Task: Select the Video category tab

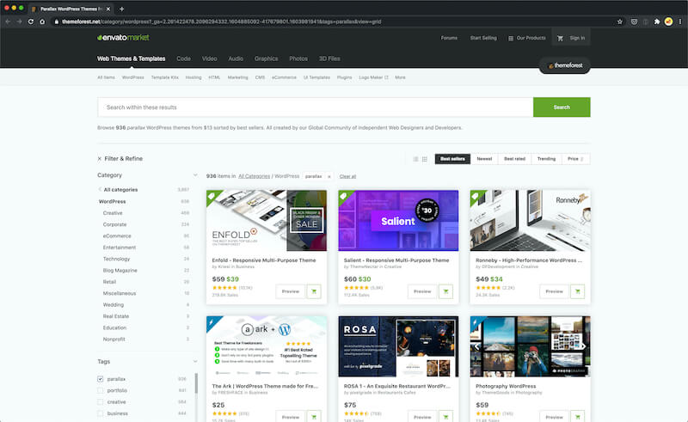Action: click(x=209, y=58)
